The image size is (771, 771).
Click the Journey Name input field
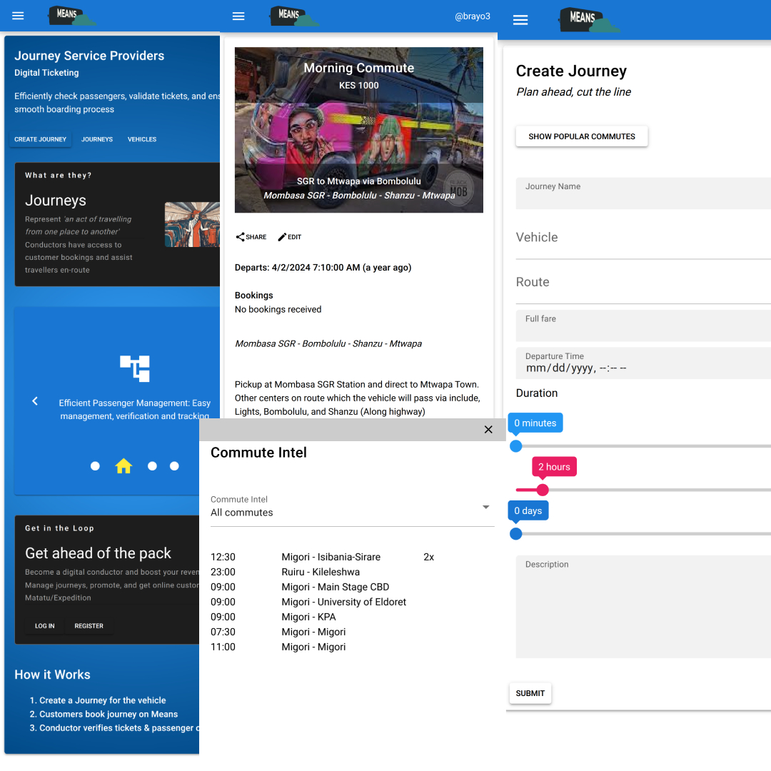(x=642, y=193)
